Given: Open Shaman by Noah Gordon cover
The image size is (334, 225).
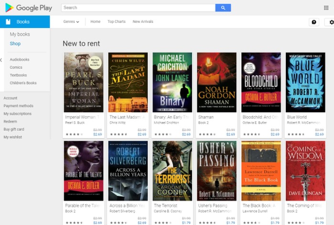Looking at the screenshot, I should click(217, 82).
